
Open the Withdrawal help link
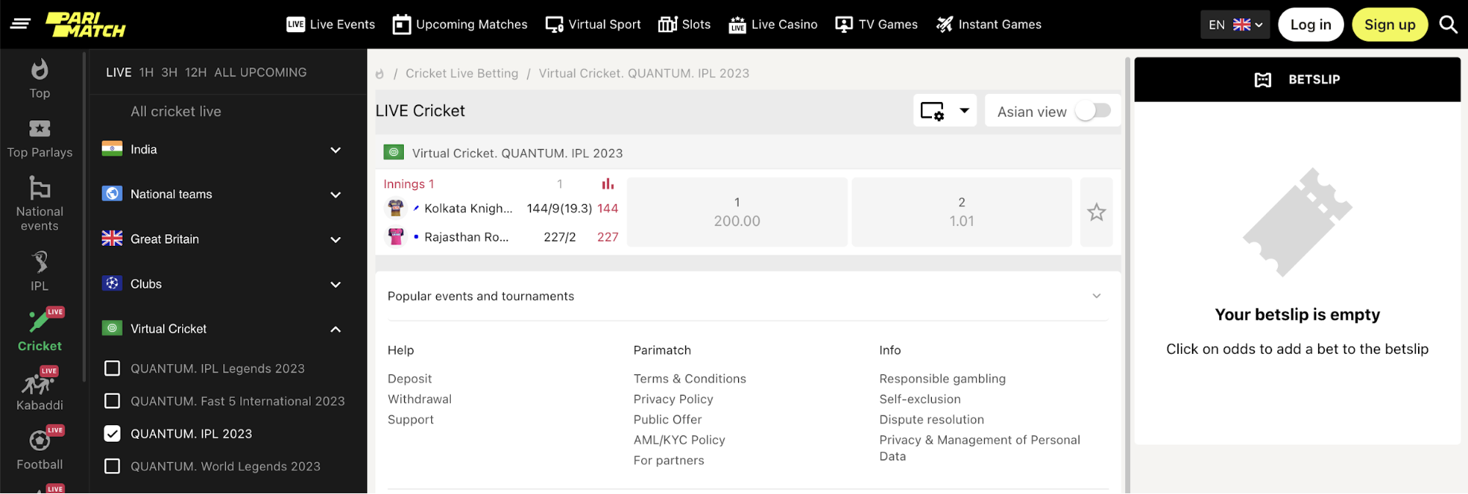[x=419, y=399]
